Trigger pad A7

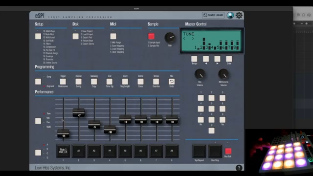tap(156, 151)
